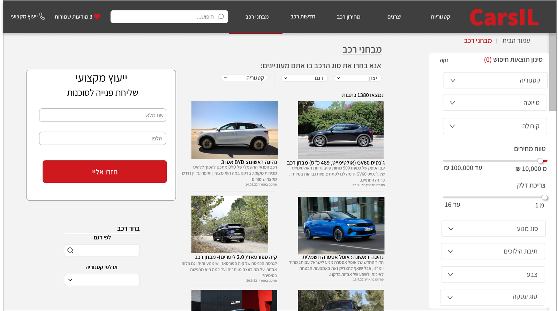This screenshot has width=558, height=311.
Task: Click the פורסם בתאריך 13.9.22 date
Action: 368,280
